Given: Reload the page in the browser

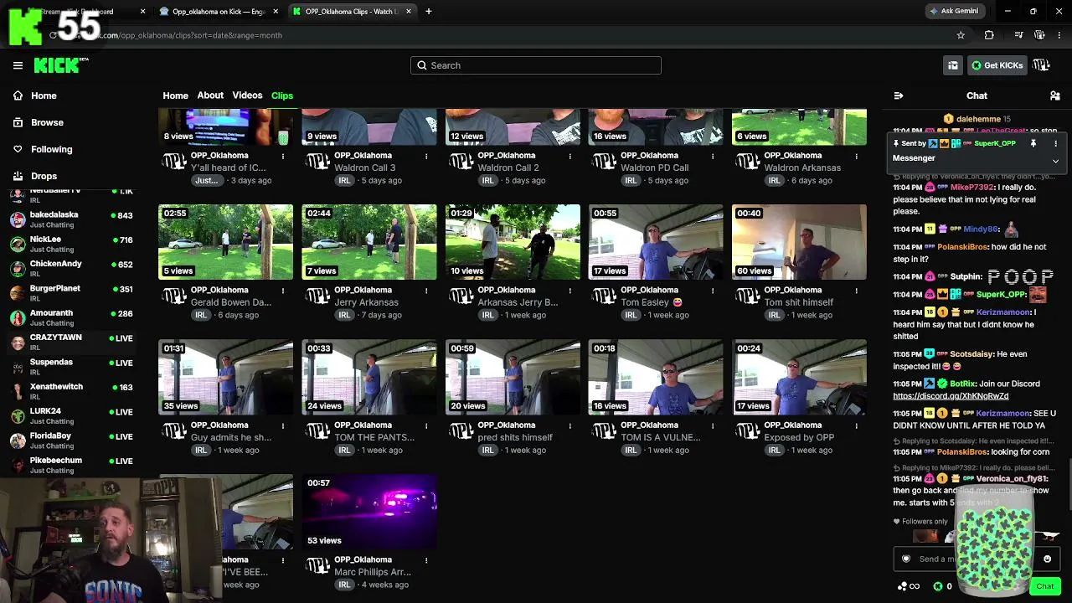Looking at the screenshot, I should point(53,35).
